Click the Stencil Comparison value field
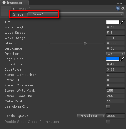Image resolution: width=126 pixels, height=129 pixels. [x=116, y=75]
